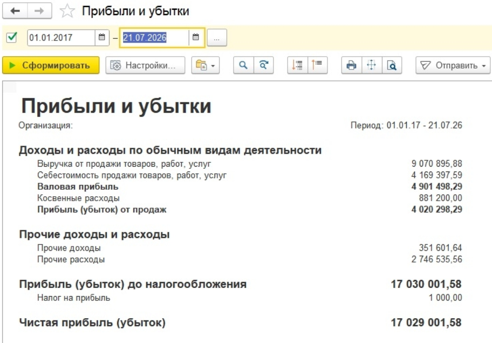Screen dimensions: 492x343
Task: Click the value 9 070 895,88
Action: [436, 163]
